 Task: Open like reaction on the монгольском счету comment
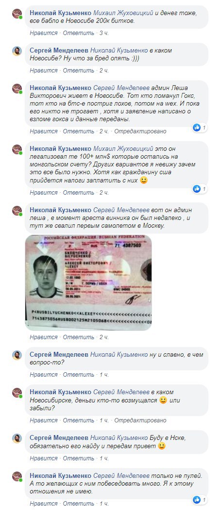click(x=200, y=188)
